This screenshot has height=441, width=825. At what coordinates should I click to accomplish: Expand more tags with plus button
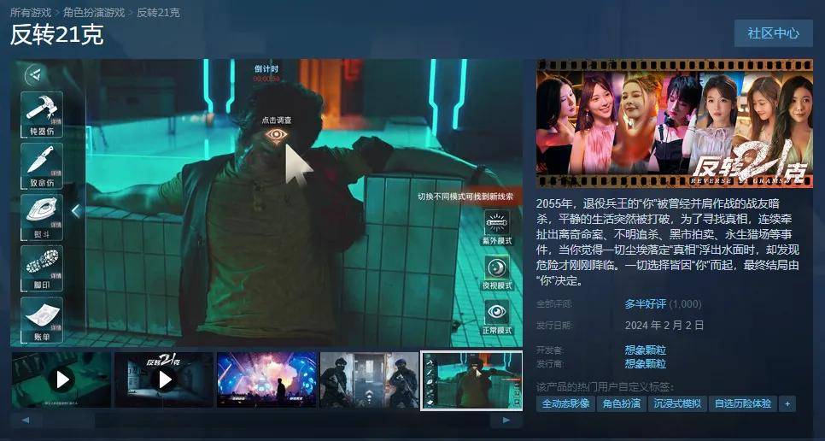point(787,403)
